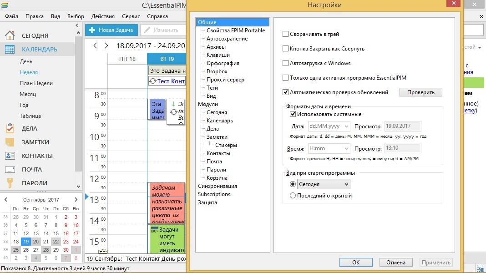Open Автосохранение settings page
Image resolution: width=486 pixels, height=273 pixels.
(x=227, y=39)
